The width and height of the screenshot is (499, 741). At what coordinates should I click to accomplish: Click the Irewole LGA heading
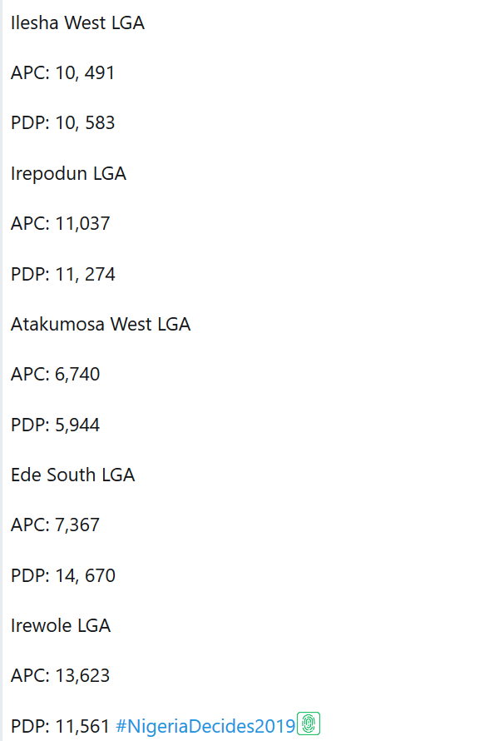point(60,625)
